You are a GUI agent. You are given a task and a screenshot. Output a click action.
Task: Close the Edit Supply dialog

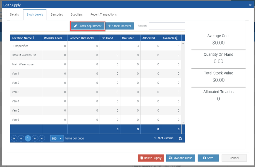click(x=250, y=5)
